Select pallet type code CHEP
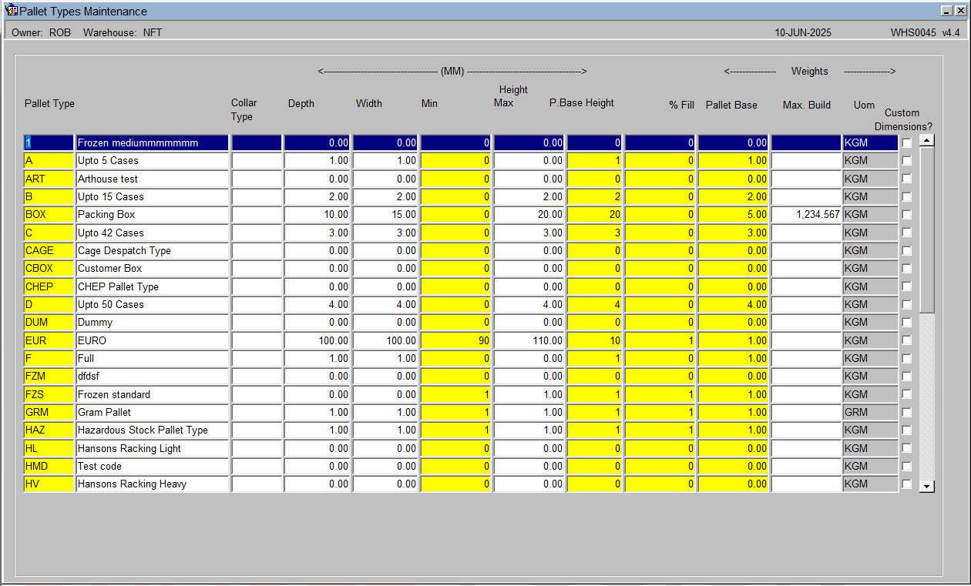 [49, 286]
